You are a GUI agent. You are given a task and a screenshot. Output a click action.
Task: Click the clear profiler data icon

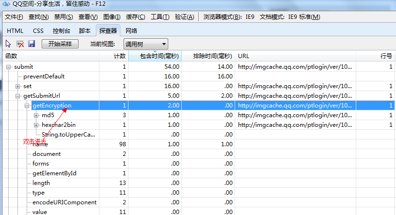click(x=20, y=44)
